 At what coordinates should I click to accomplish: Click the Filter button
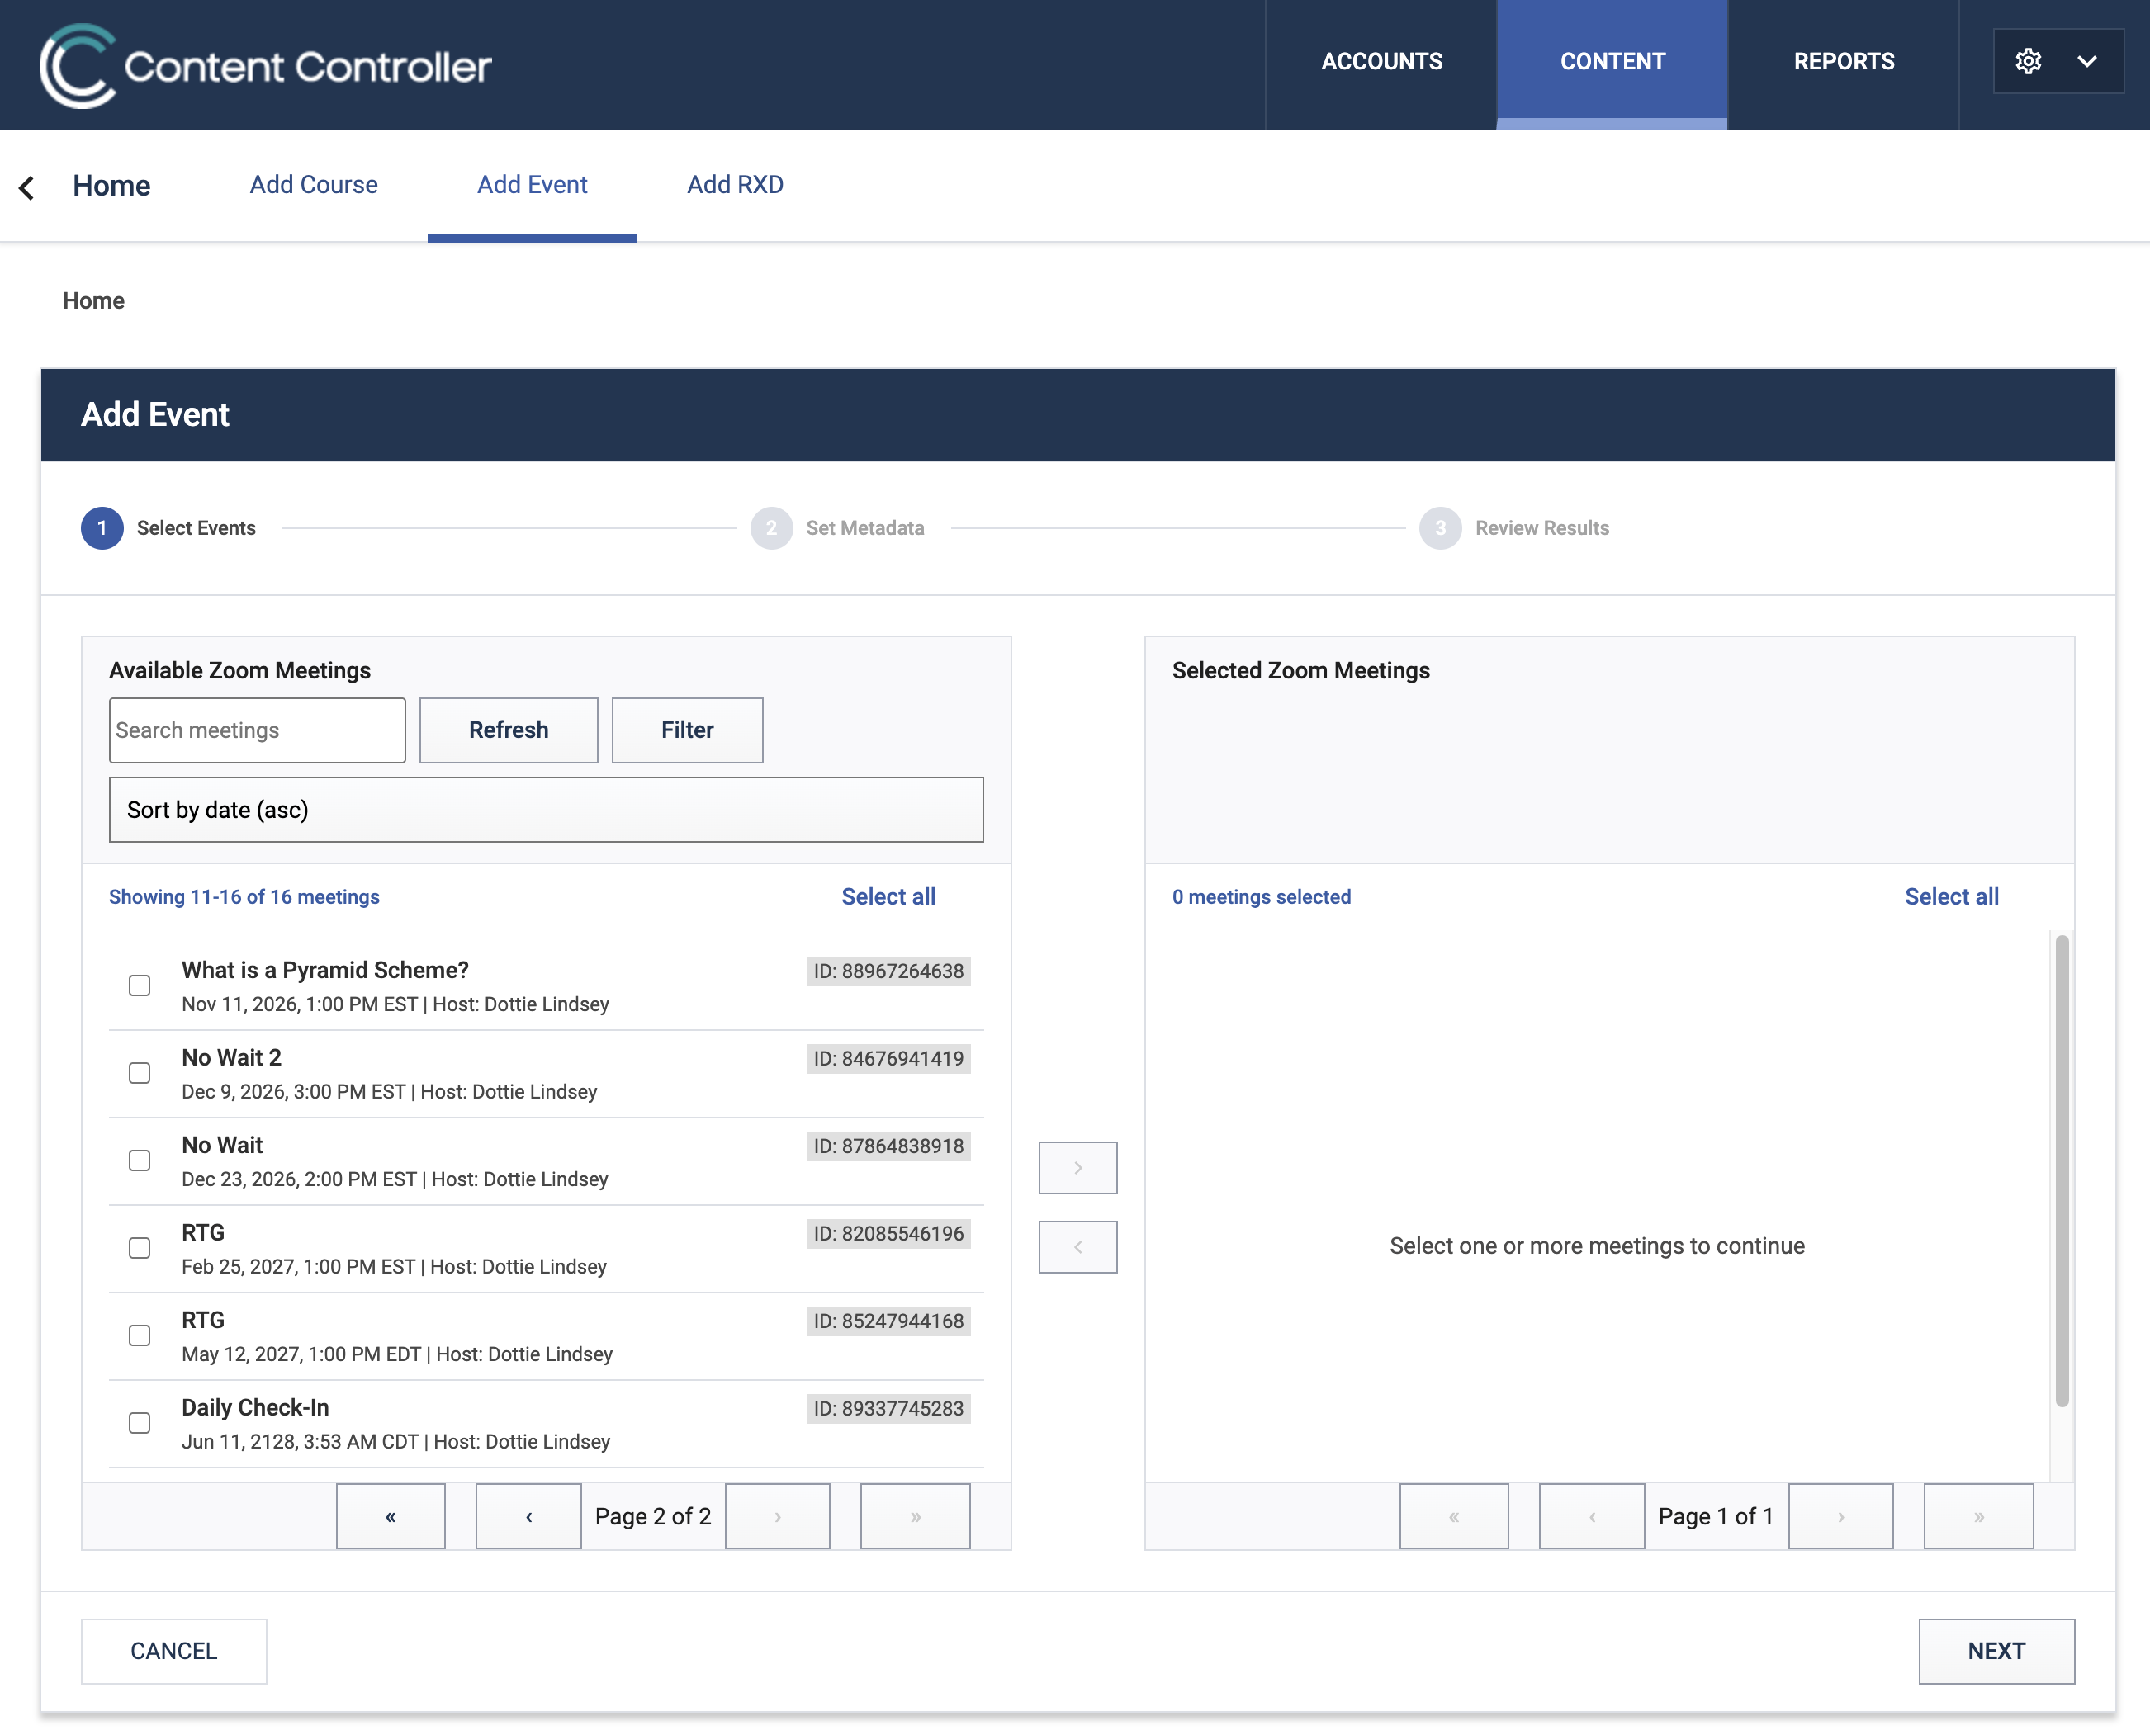pos(687,730)
